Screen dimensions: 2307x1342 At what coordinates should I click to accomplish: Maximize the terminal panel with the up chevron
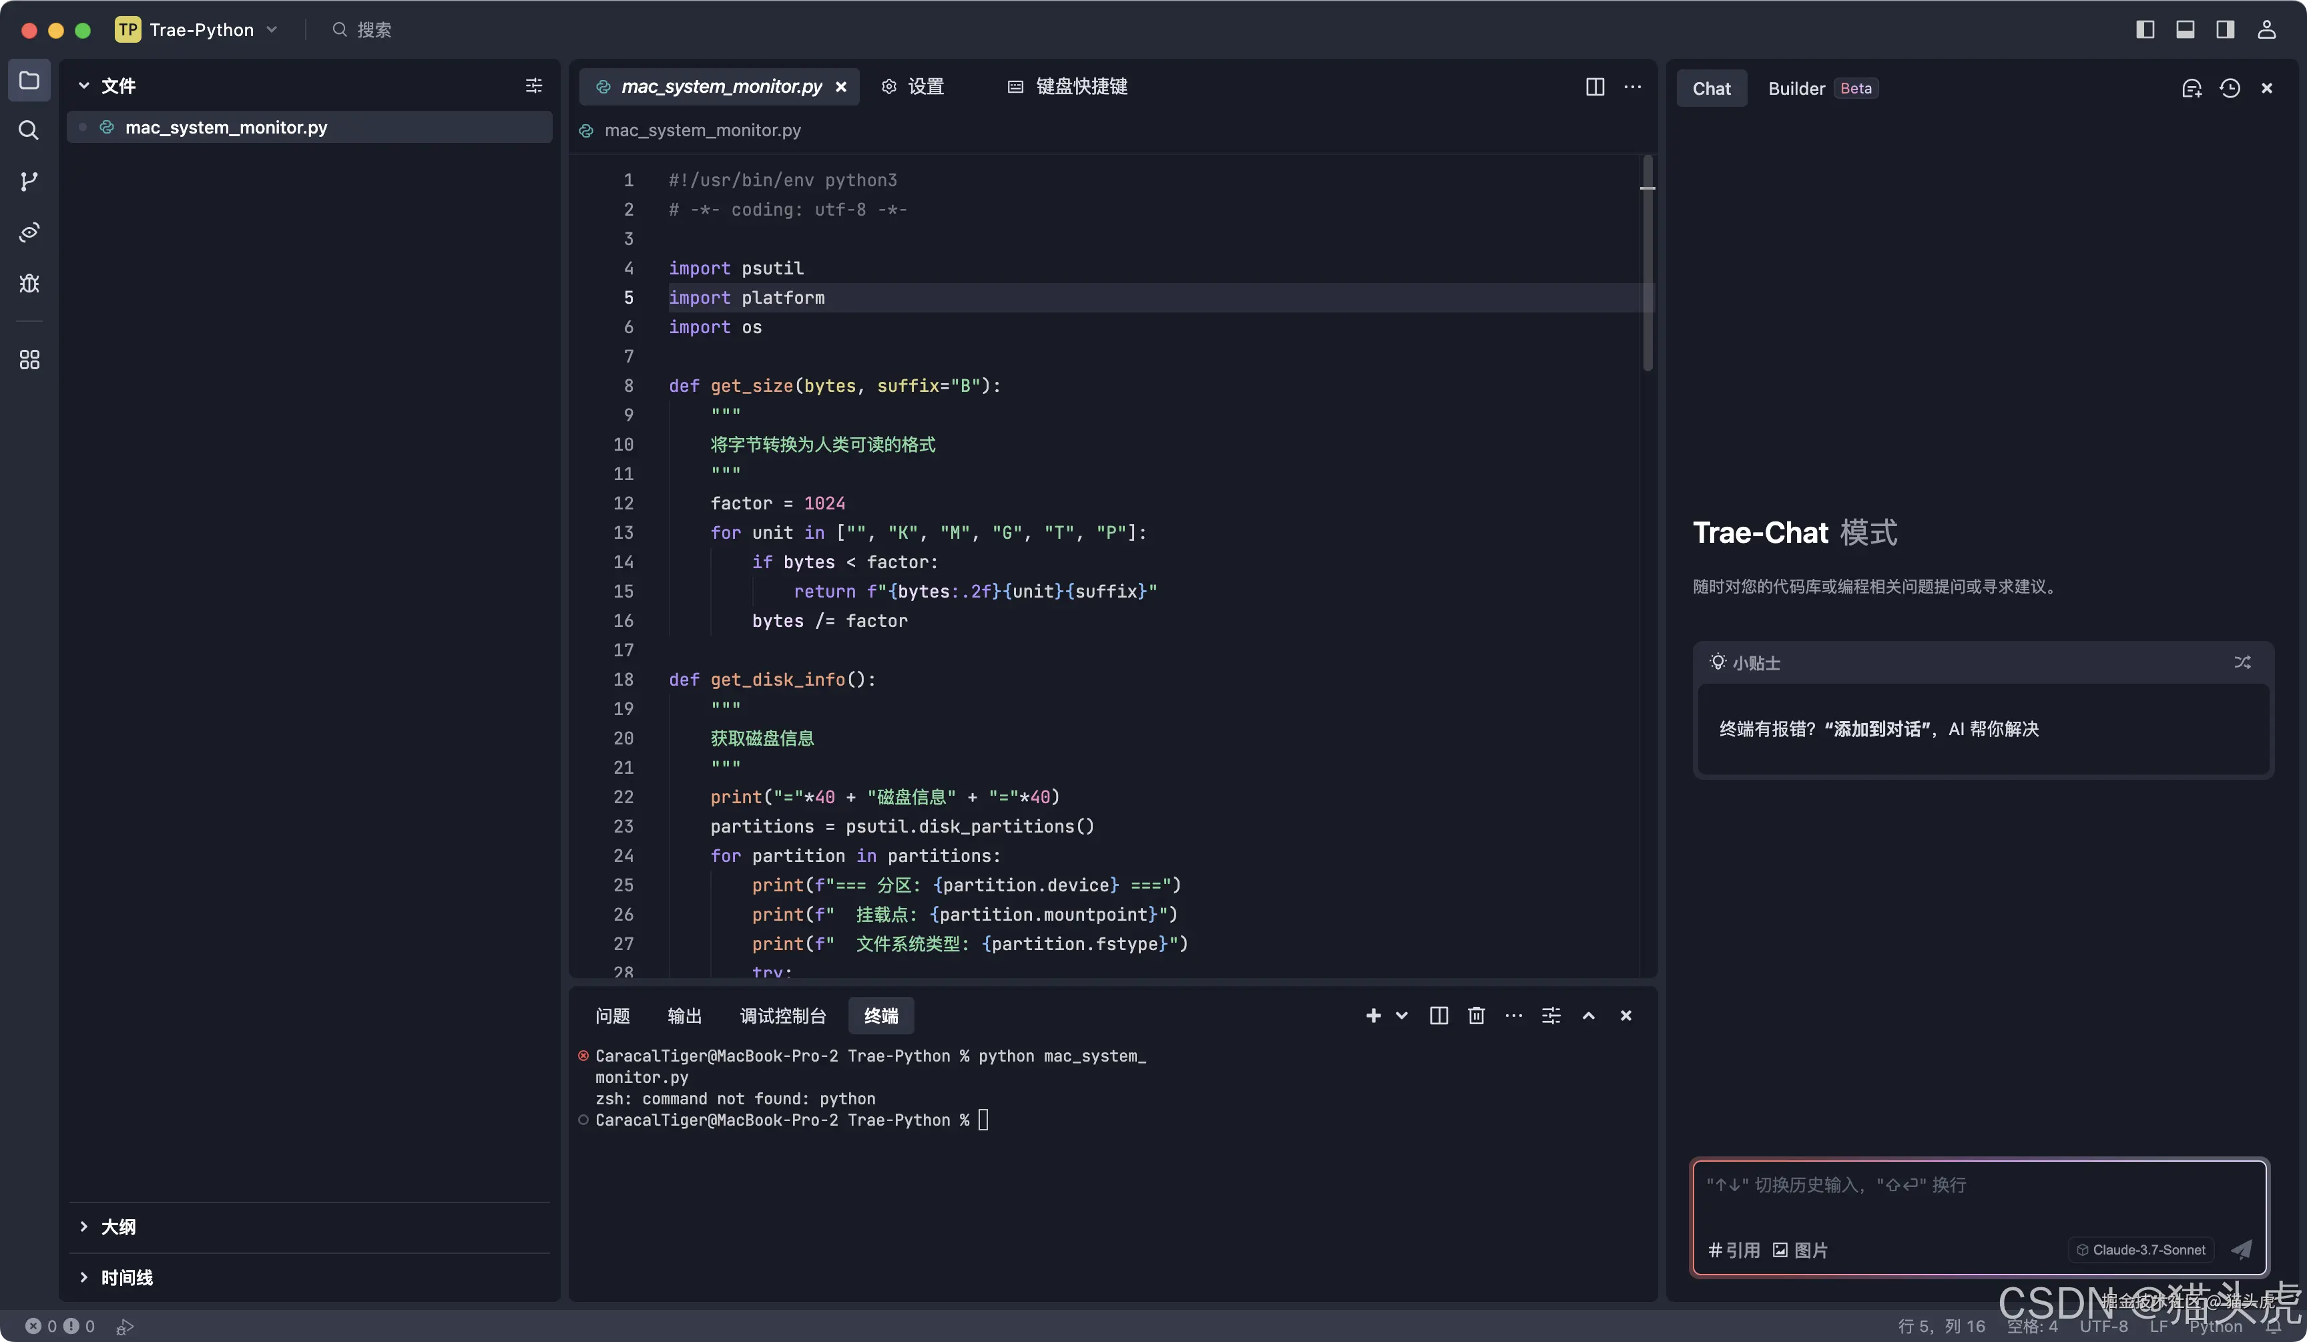coord(1588,1016)
